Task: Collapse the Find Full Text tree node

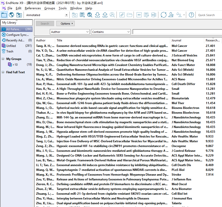Action: [x=3, y=72]
